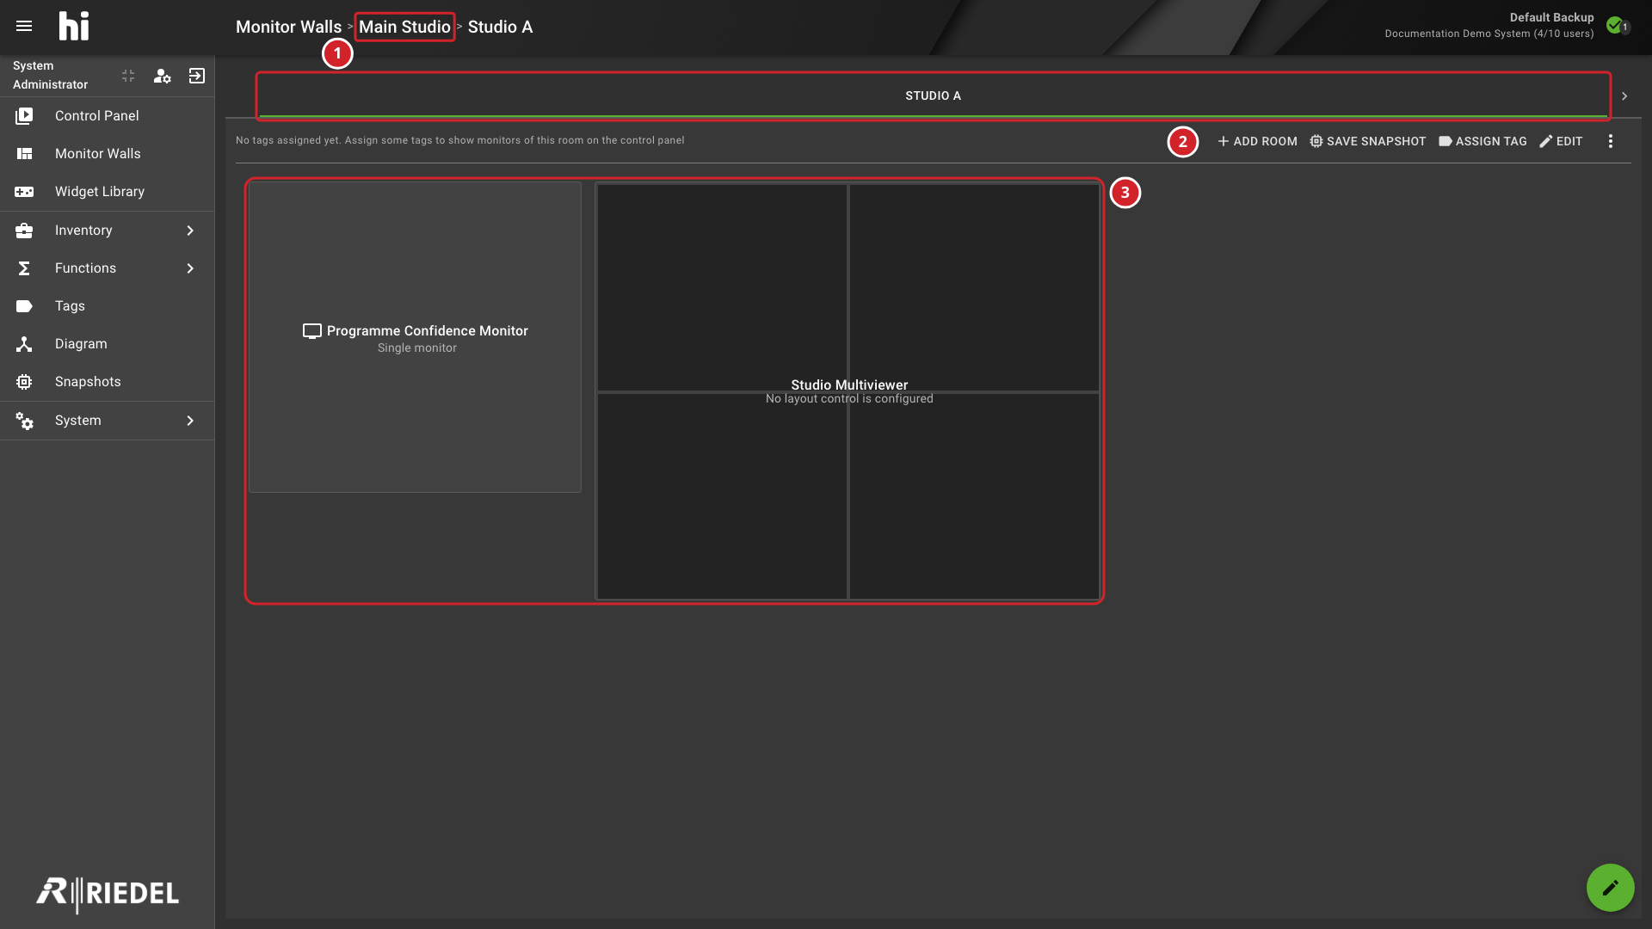Click the Monitor Walls sidebar icon
1652x929 pixels.
24,154
